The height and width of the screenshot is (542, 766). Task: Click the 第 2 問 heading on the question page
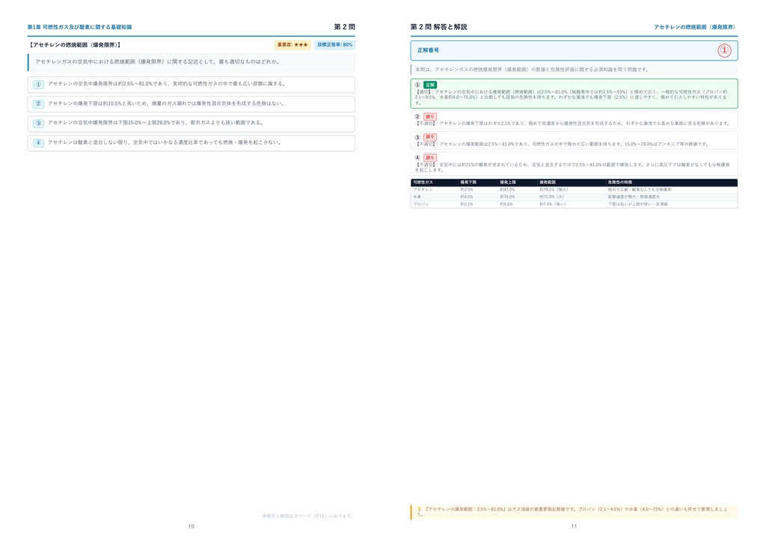(344, 27)
